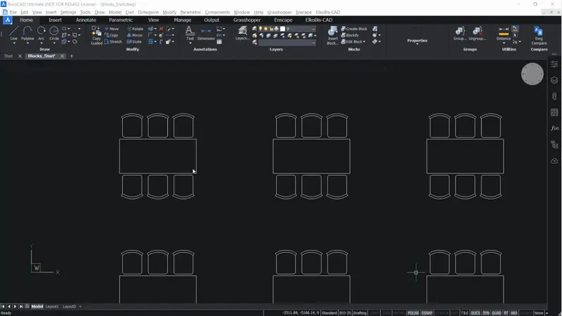Open the Dimension menu in menu bar
This screenshot has width=562, height=316.
coord(148,12)
